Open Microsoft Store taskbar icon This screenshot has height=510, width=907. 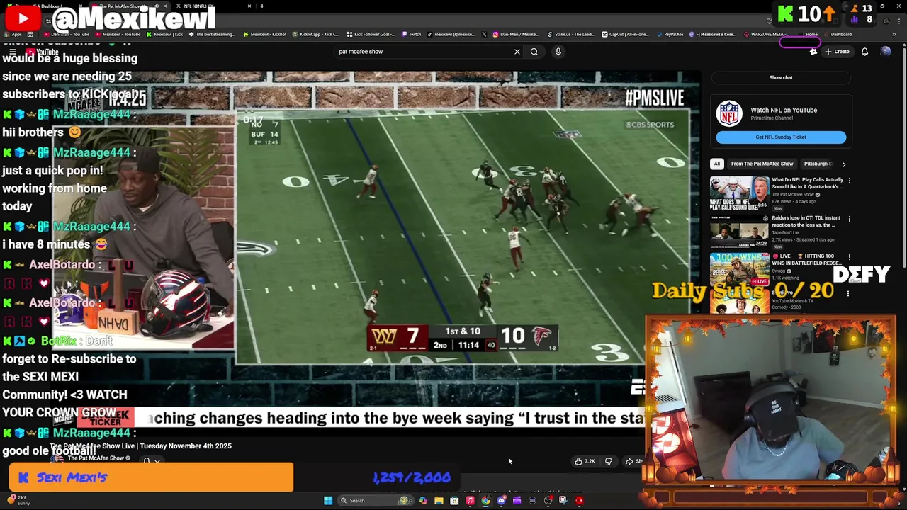[454, 501]
